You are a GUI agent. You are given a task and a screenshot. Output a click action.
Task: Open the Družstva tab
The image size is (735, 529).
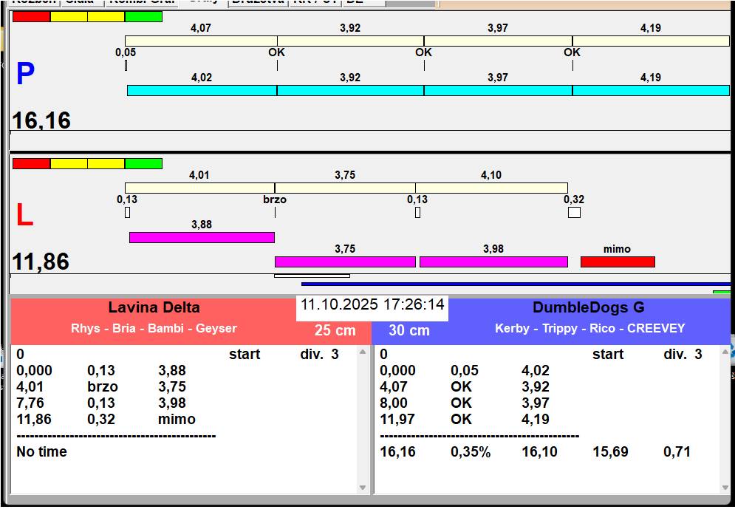pos(257,2)
